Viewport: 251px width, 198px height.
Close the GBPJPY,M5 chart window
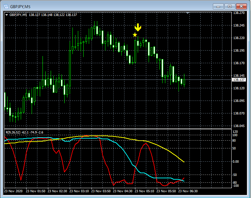242,6
